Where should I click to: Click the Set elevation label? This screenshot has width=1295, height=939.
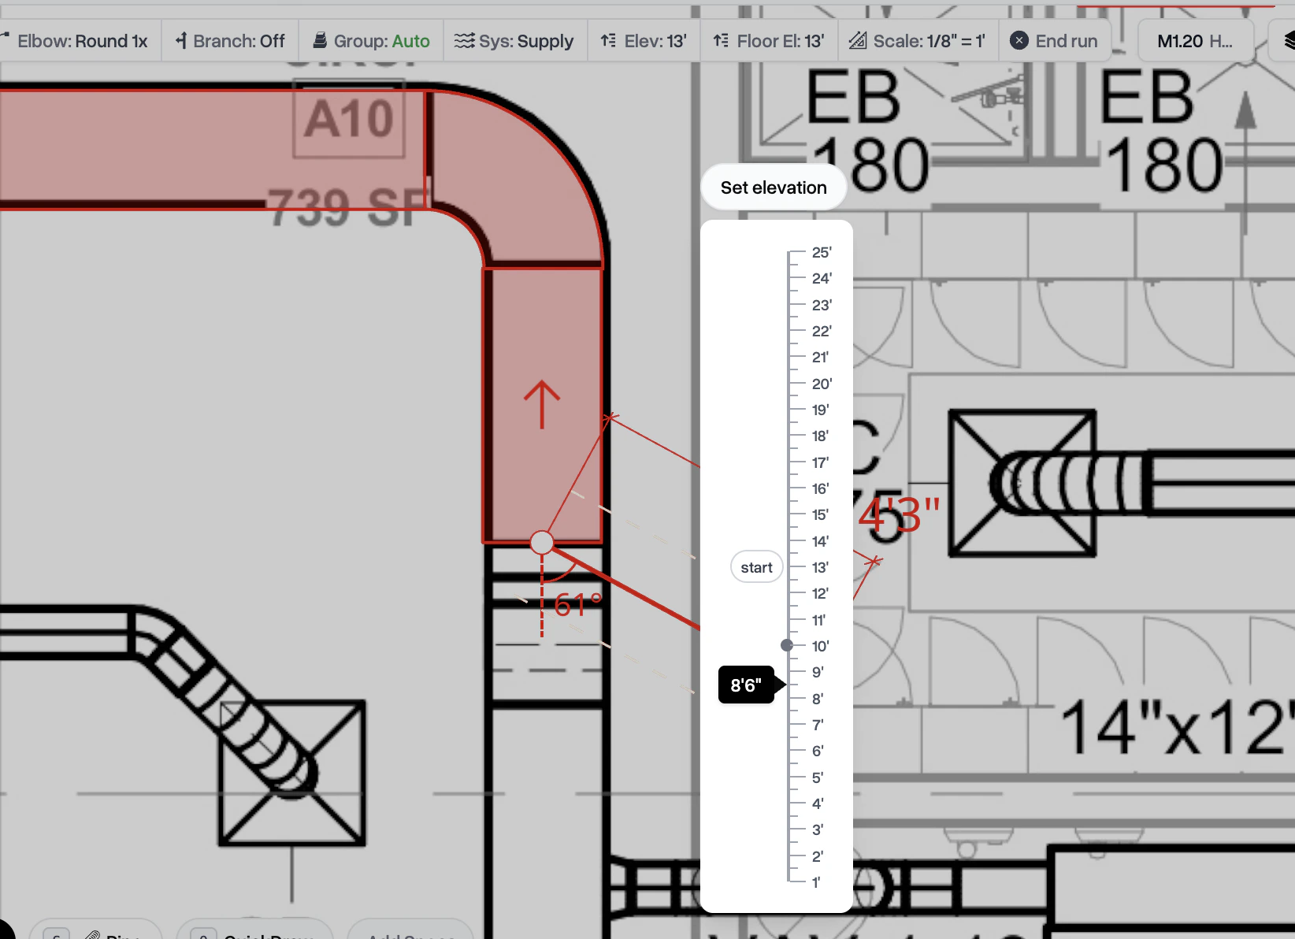tap(774, 187)
